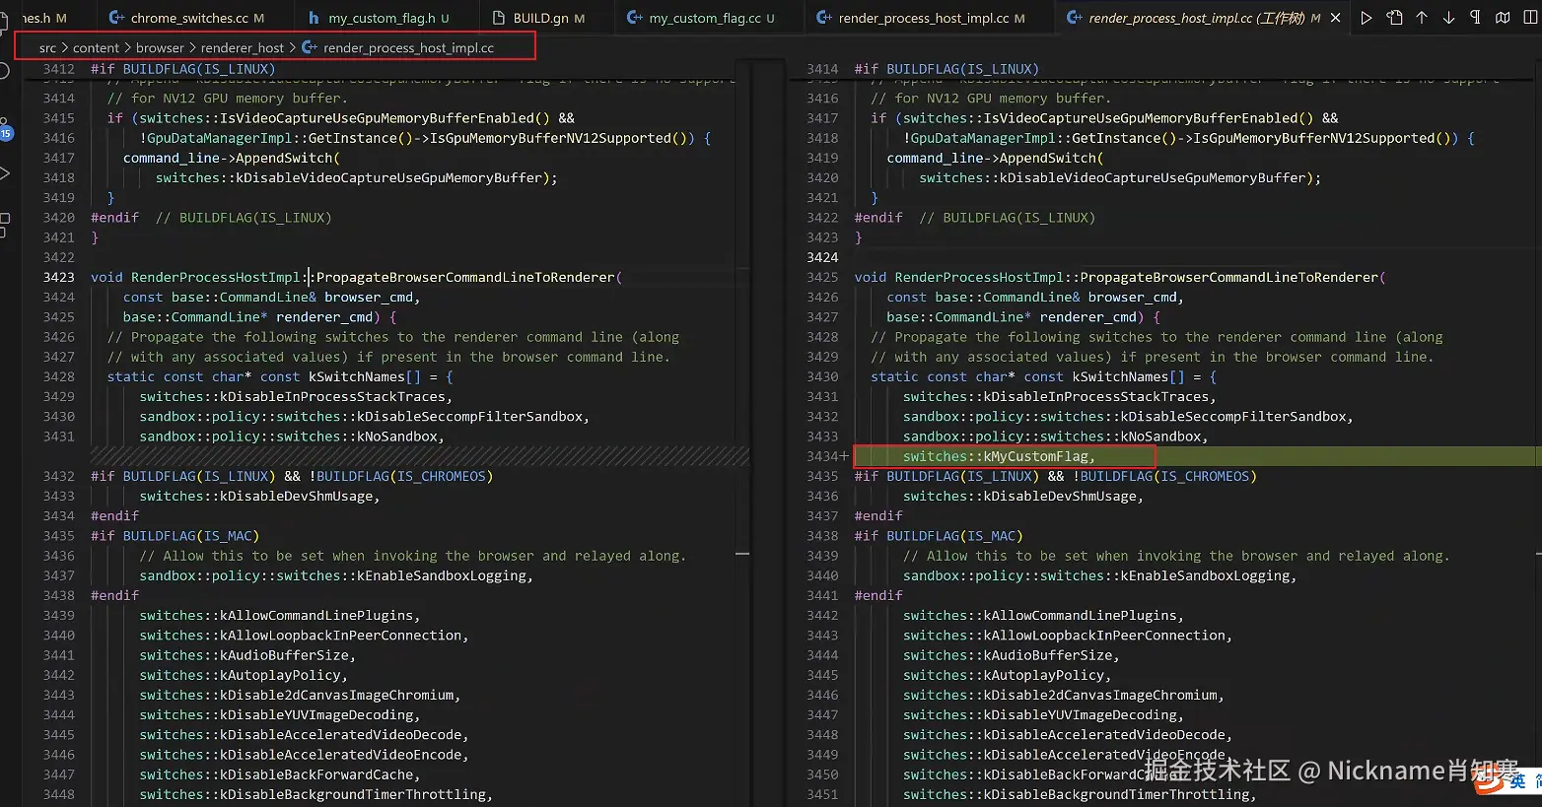Click line number 3424 in right gutter
The width and height of the screenshot is (1542, 807).
pos(822,257)
